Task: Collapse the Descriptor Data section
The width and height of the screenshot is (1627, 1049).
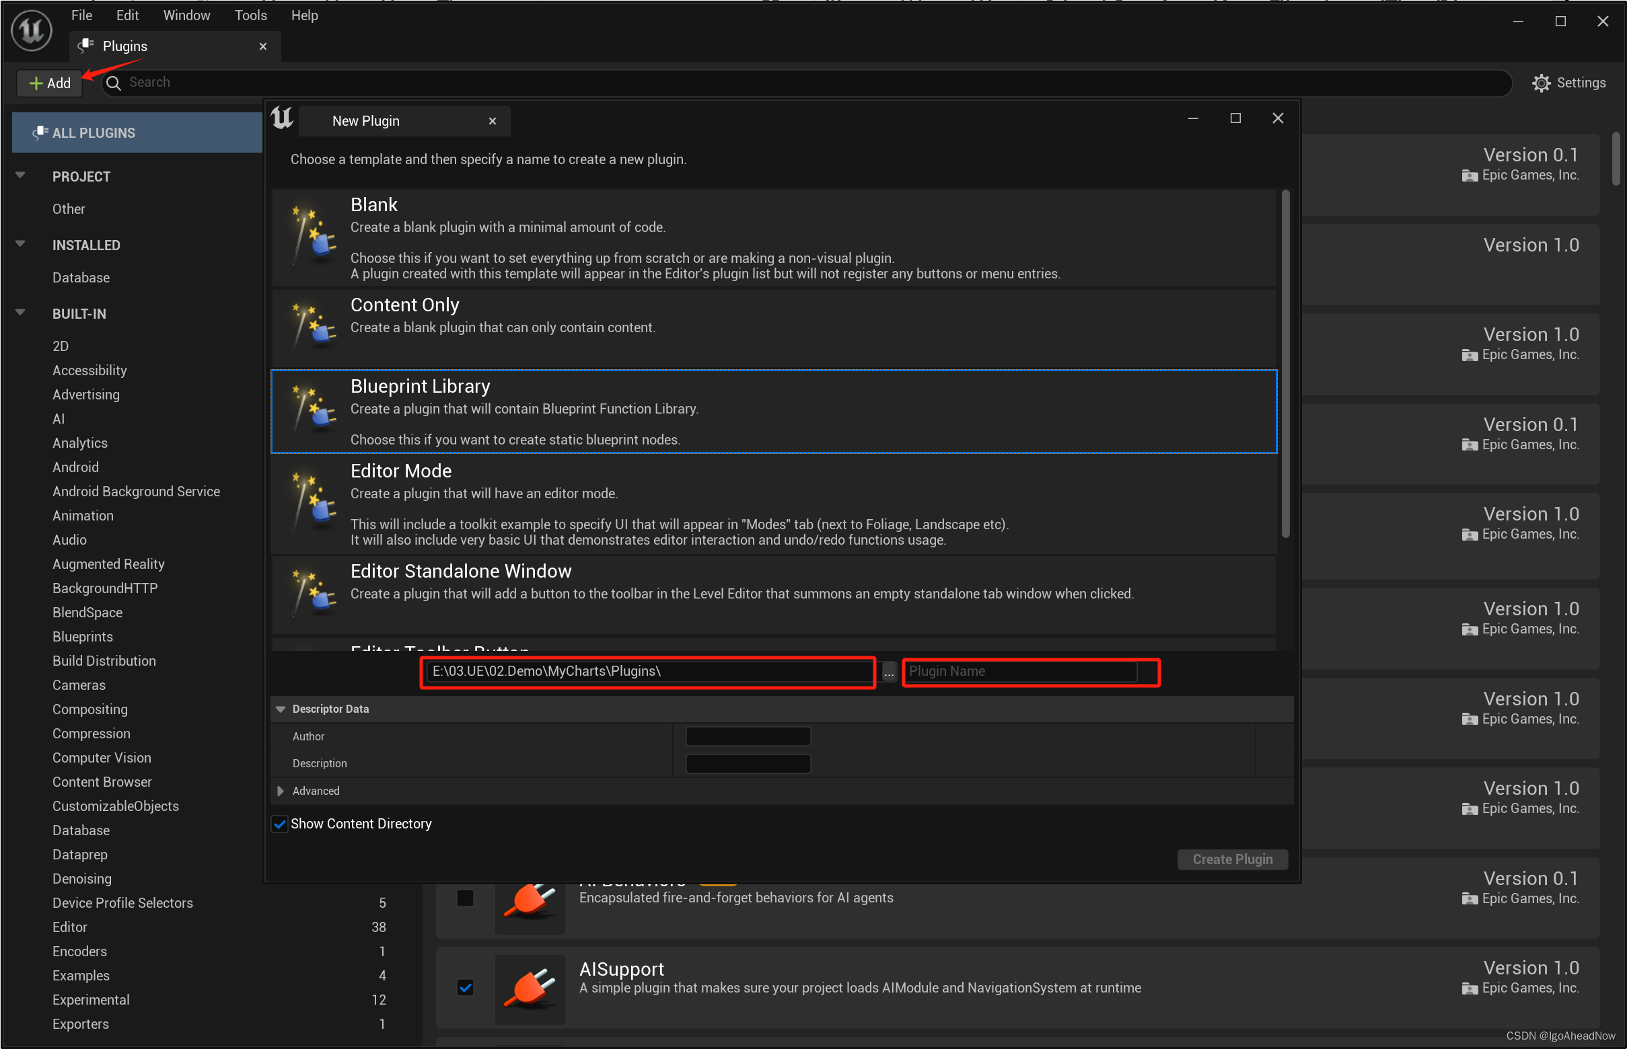Action: pyautogui.click(x=280, y=709)
